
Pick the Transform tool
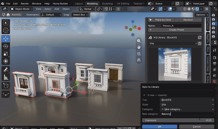pos(5,61)
